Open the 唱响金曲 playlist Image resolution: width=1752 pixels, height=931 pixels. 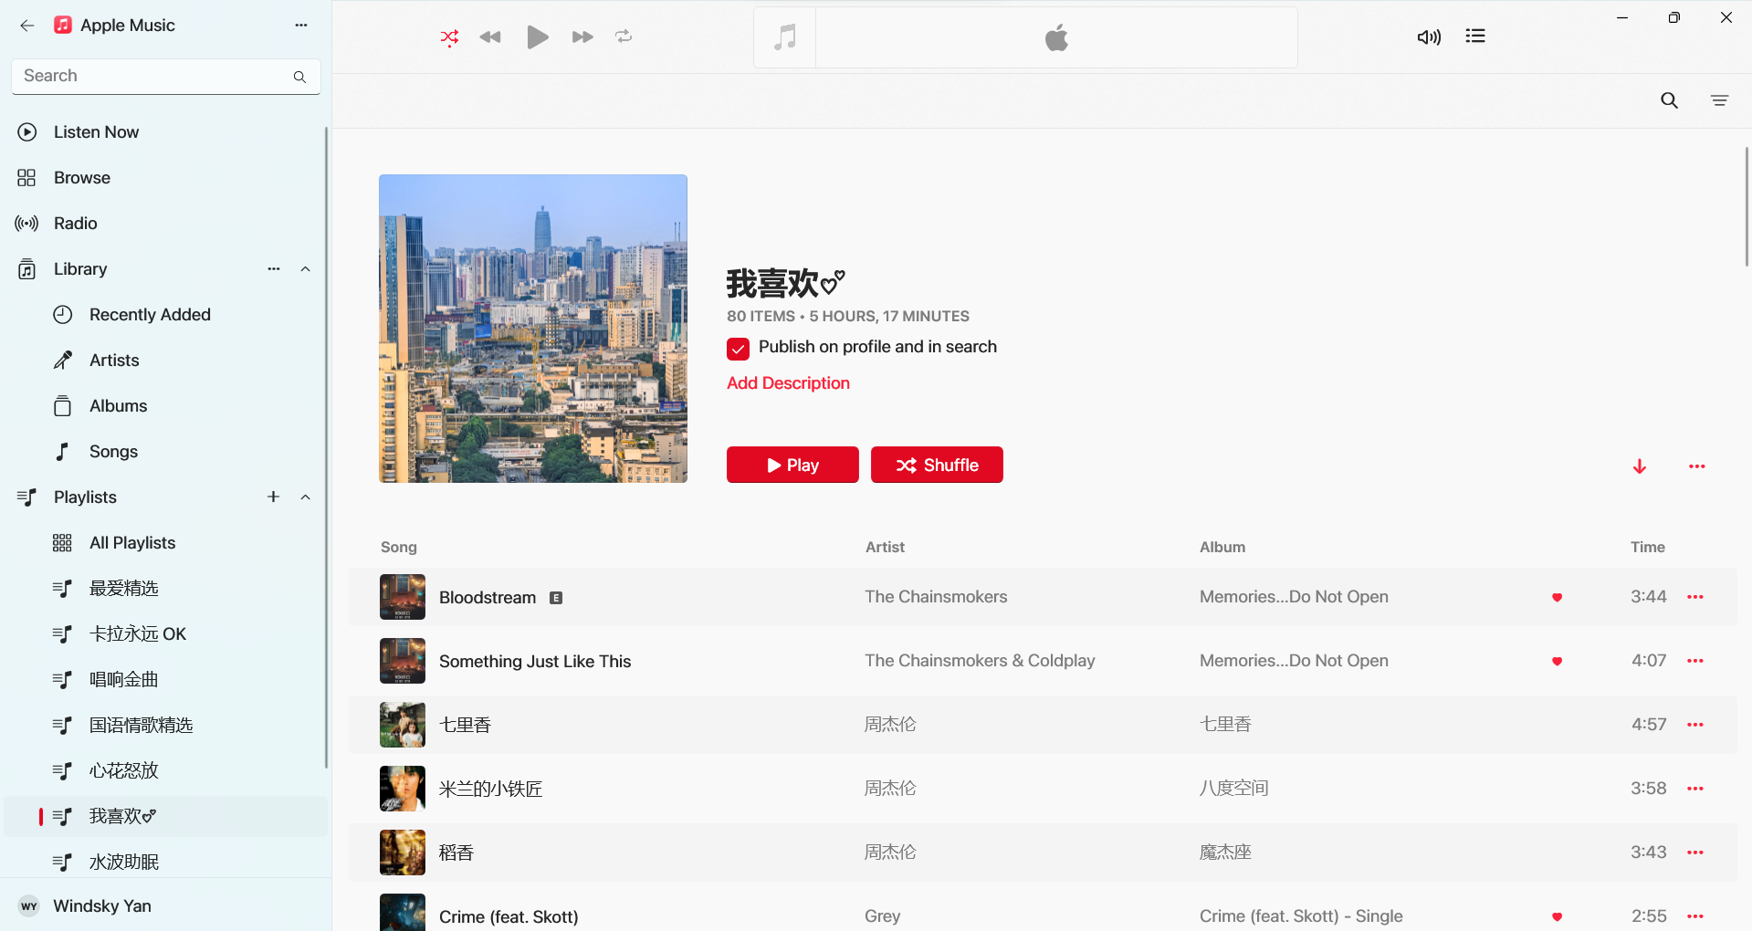[x=164, y=680]
